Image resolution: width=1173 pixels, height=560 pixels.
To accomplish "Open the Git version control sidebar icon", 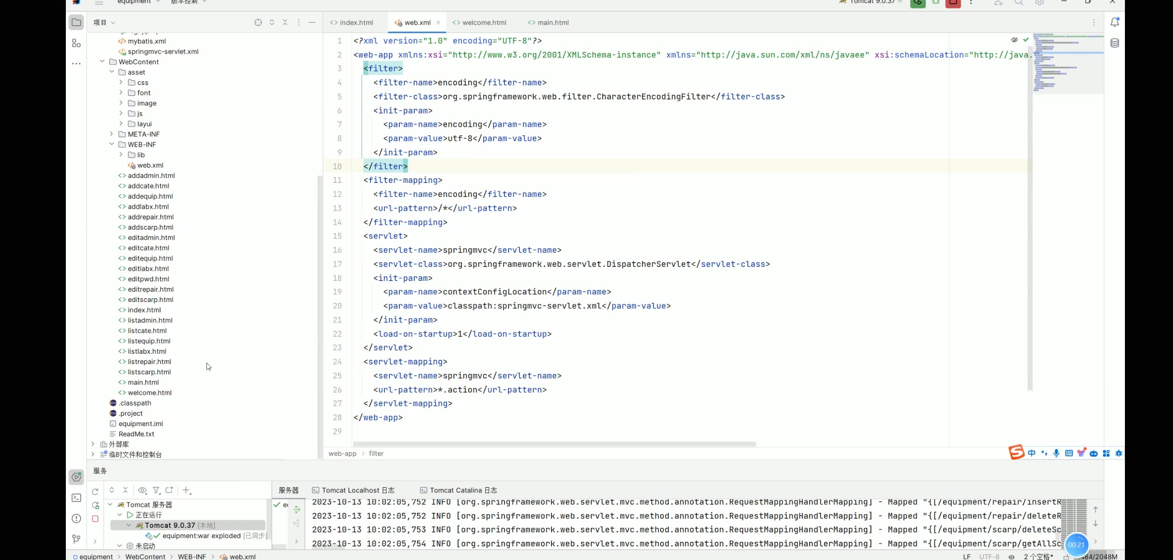I will [x=76, y=539].
